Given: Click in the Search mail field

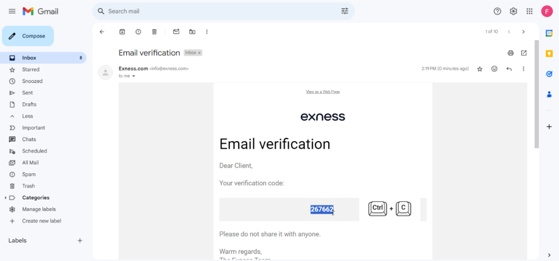Looking at the screenshot, I should pos(218,11).
